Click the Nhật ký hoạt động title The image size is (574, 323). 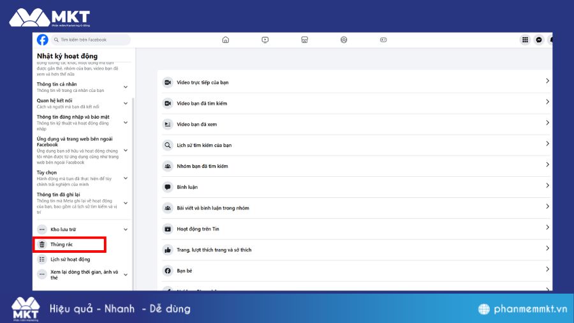(68, 56)
